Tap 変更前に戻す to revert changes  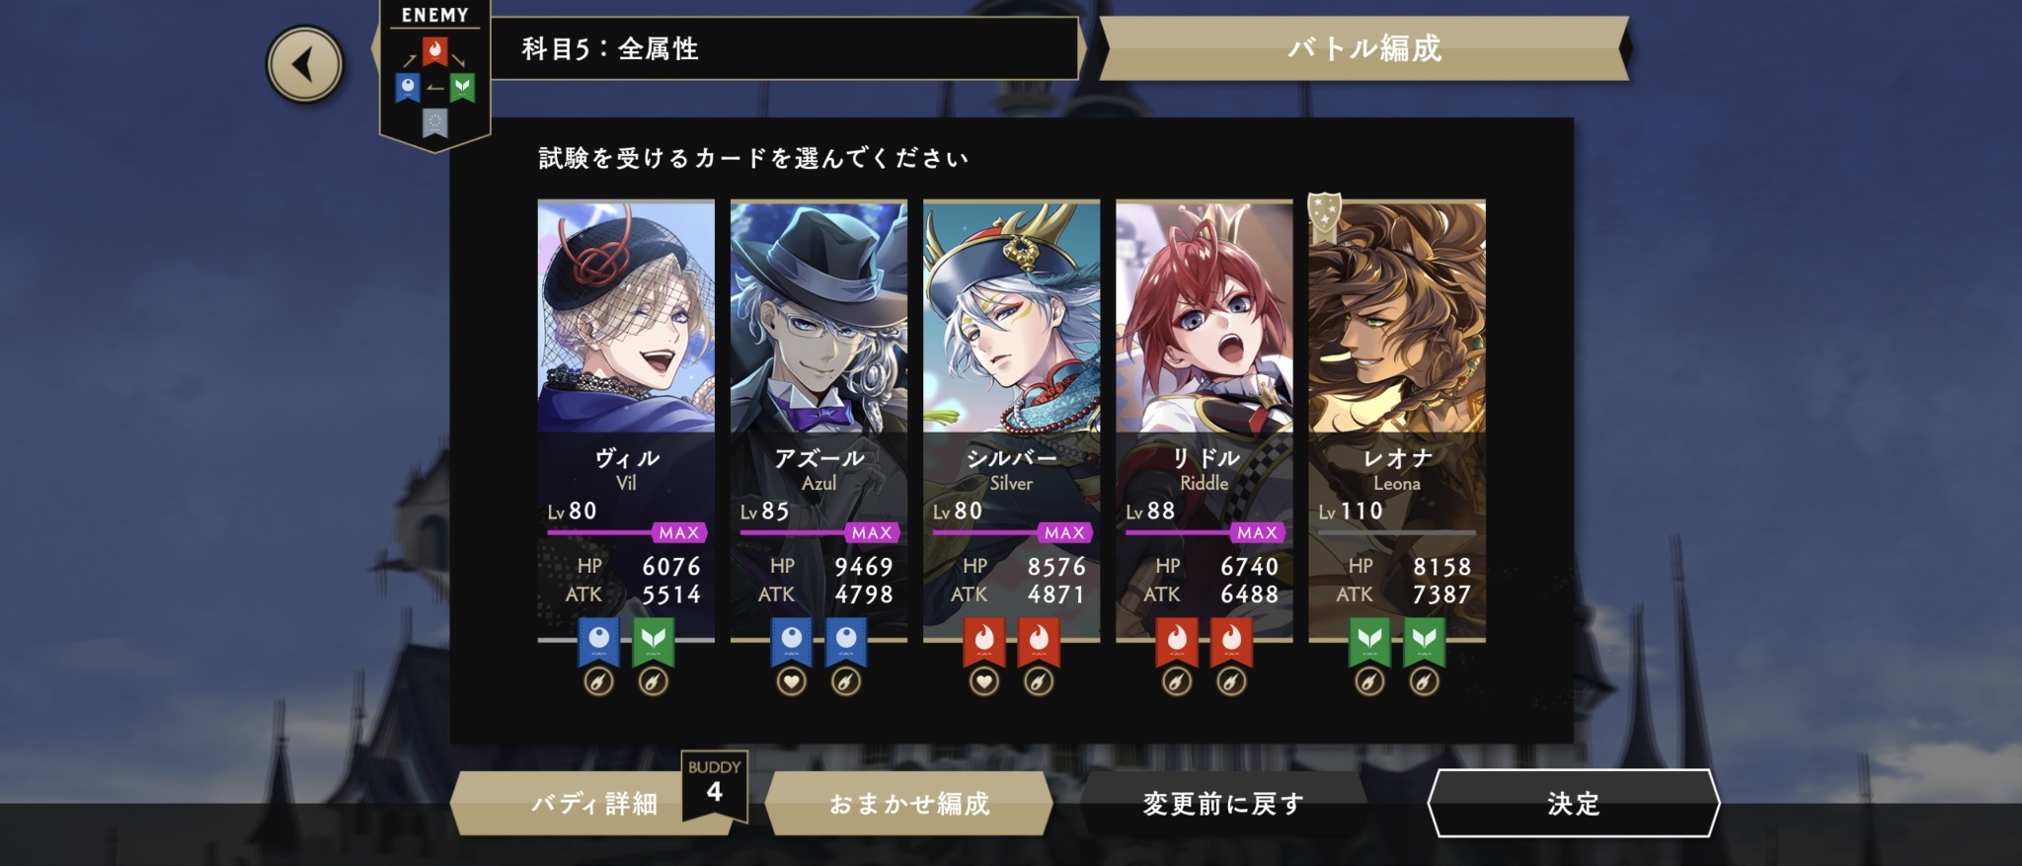tap(1223, 803)
